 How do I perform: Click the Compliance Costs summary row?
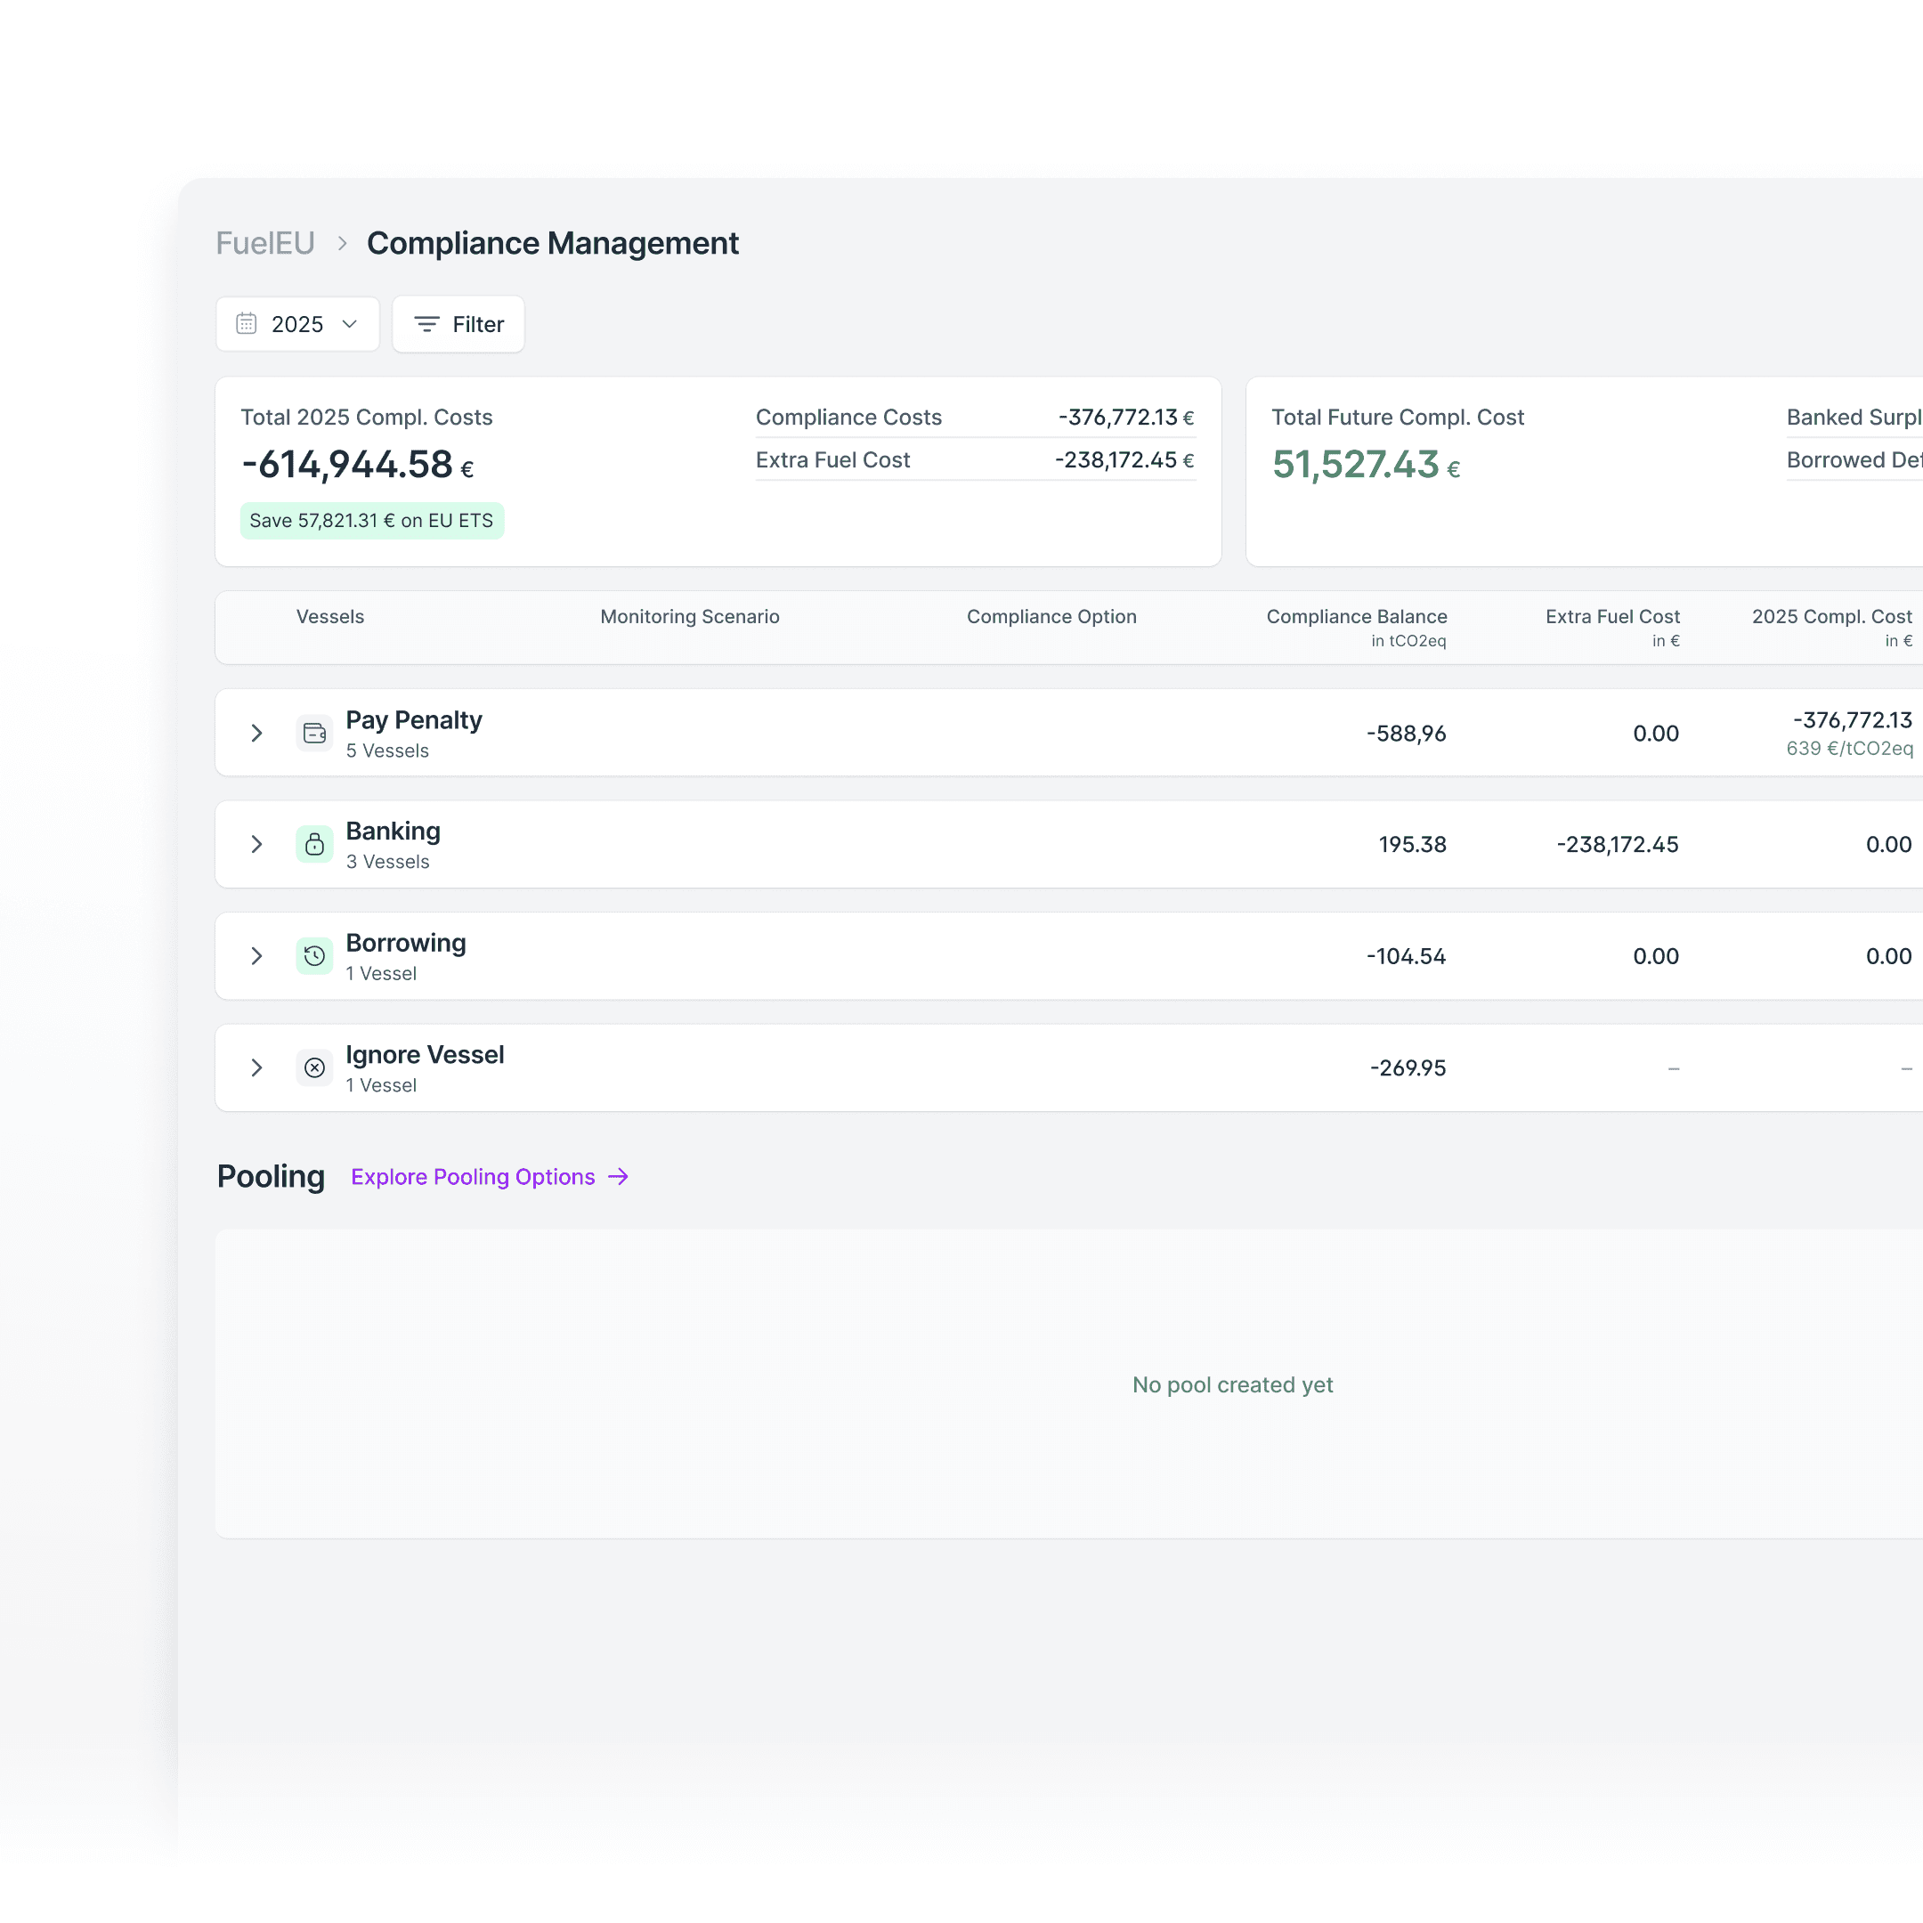point(976,417)
